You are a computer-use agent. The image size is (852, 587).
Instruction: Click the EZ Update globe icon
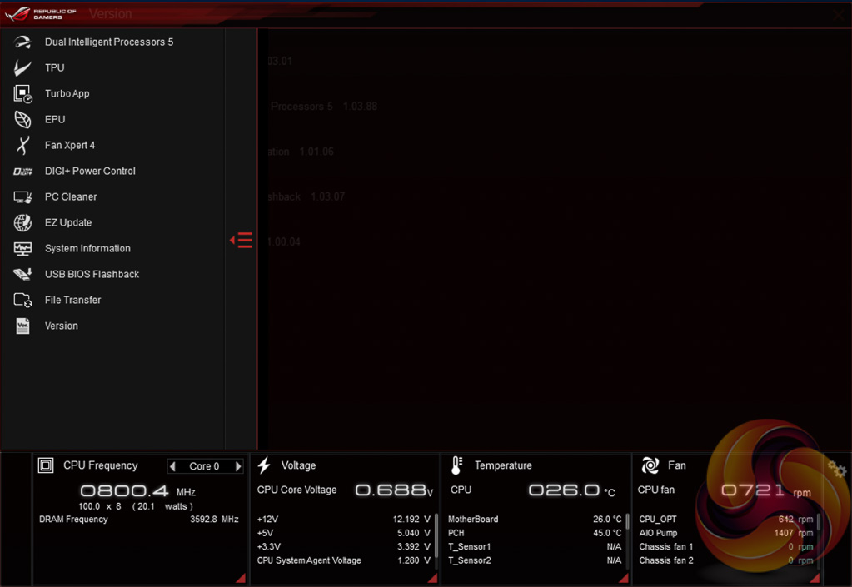point(22,222)
